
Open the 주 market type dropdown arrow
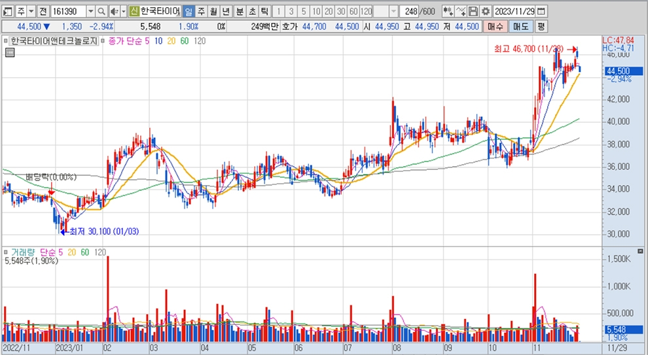[x=31, y=11]
